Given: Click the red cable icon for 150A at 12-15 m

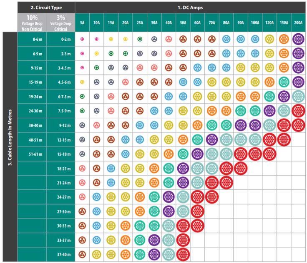Looking at the screenshot, I should (284, 139).
